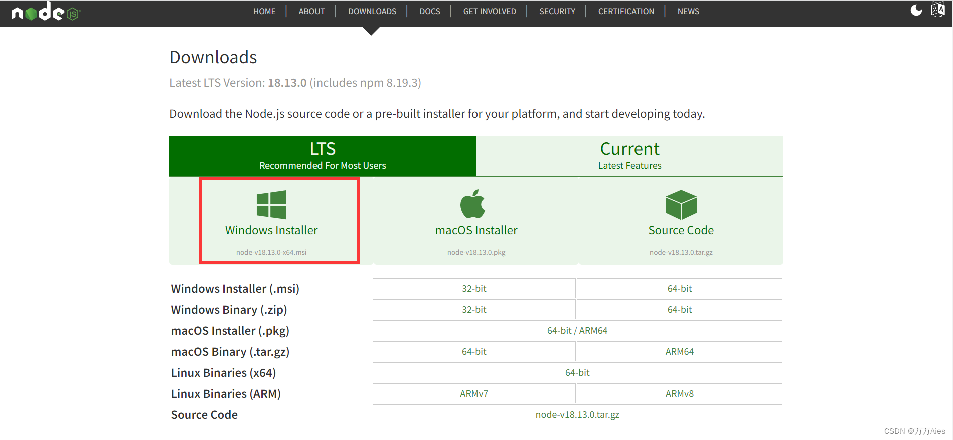Click the macOS Installer (.pkg) row label
The width and height of the screenshot is (953, 440).
point(230,331)
